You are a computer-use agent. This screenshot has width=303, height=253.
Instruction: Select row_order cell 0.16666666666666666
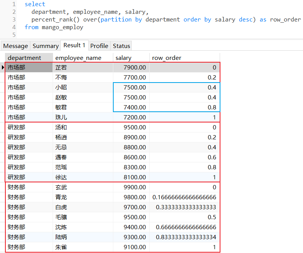pos(185,197)
